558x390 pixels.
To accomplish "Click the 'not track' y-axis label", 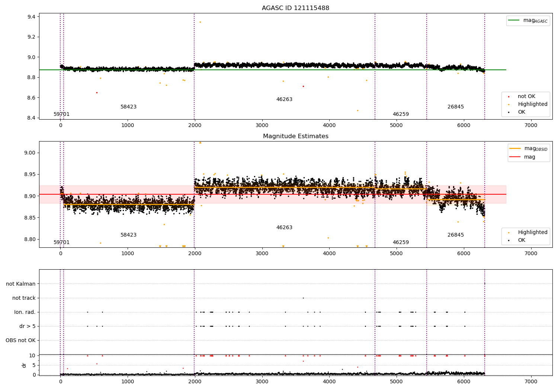I will tap(24, 298).
